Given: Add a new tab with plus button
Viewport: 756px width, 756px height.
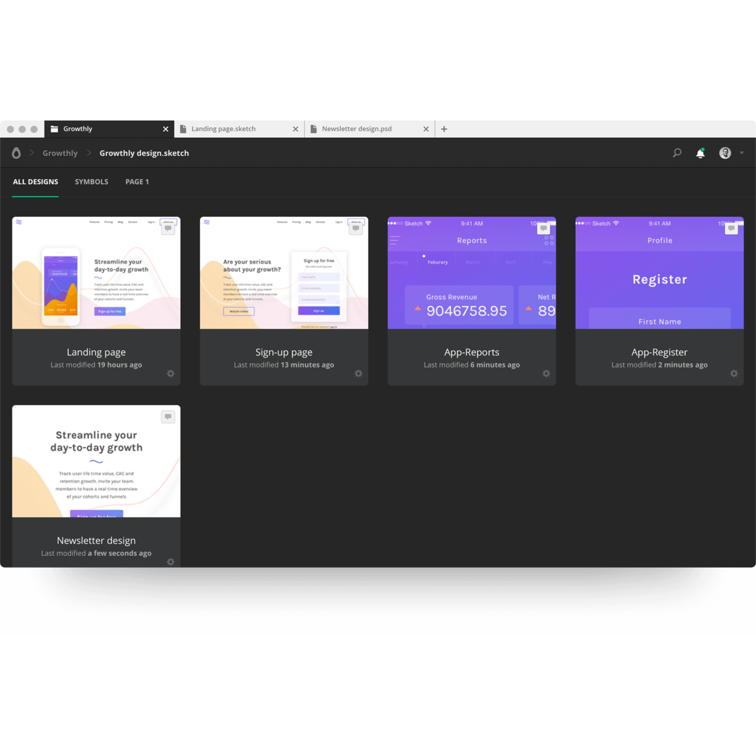Looking at the screenshot, I should (444, 129).
